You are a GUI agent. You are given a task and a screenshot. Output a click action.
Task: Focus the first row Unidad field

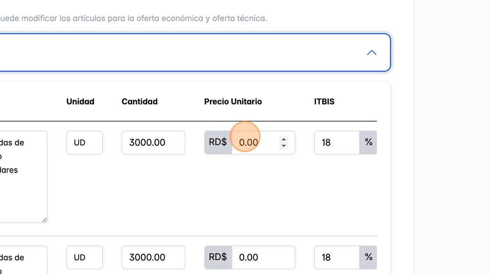pos(84,142)
